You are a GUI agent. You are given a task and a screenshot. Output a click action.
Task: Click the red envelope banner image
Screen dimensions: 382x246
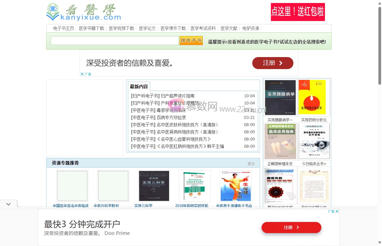coord(298,12)
